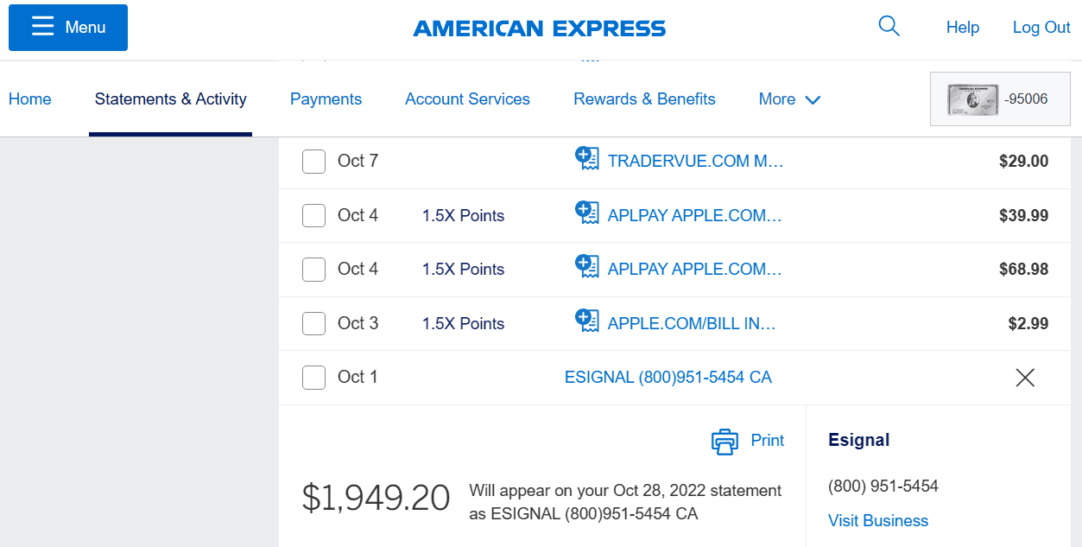The width and height of the screenshot is (1082, 547).
Task: Open the Rewards & Benefits tab
Action: [644, 99]
